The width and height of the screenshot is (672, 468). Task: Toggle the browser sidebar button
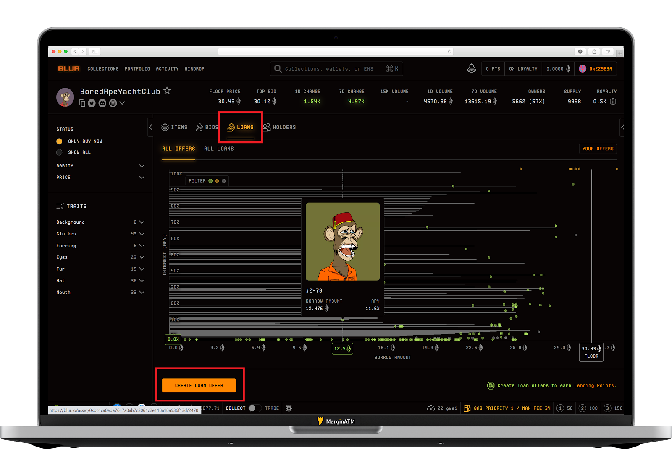click(x=95, y=52)
